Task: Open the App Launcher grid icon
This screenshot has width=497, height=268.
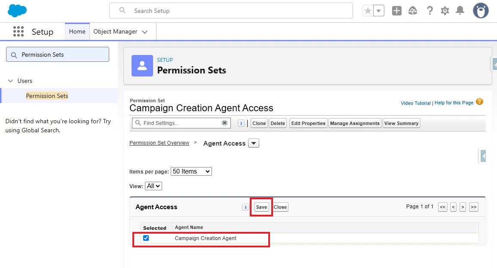Action: pos(18,31)
